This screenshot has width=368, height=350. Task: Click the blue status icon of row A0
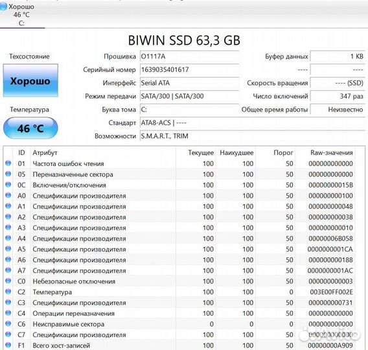coord(8,195)
